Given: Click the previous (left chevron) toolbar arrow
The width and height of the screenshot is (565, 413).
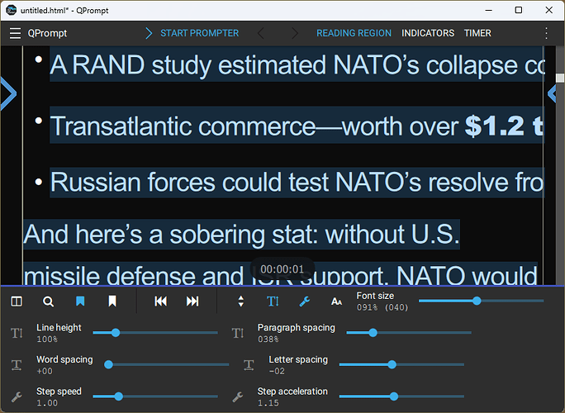Looking at the screenshot, I should click(x=261, y=33).
